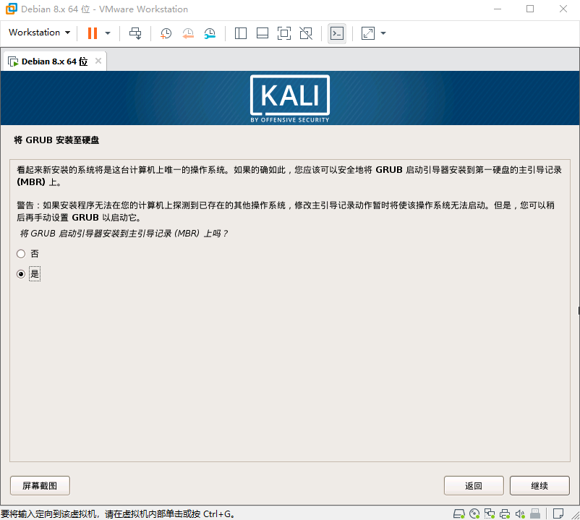Click the CD/DVD drive status icon

(474, 513)
